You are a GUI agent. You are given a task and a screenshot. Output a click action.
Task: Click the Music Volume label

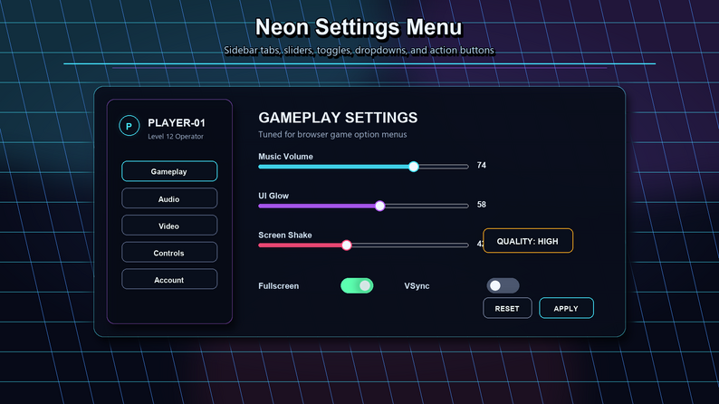click(x=285, y=157)
